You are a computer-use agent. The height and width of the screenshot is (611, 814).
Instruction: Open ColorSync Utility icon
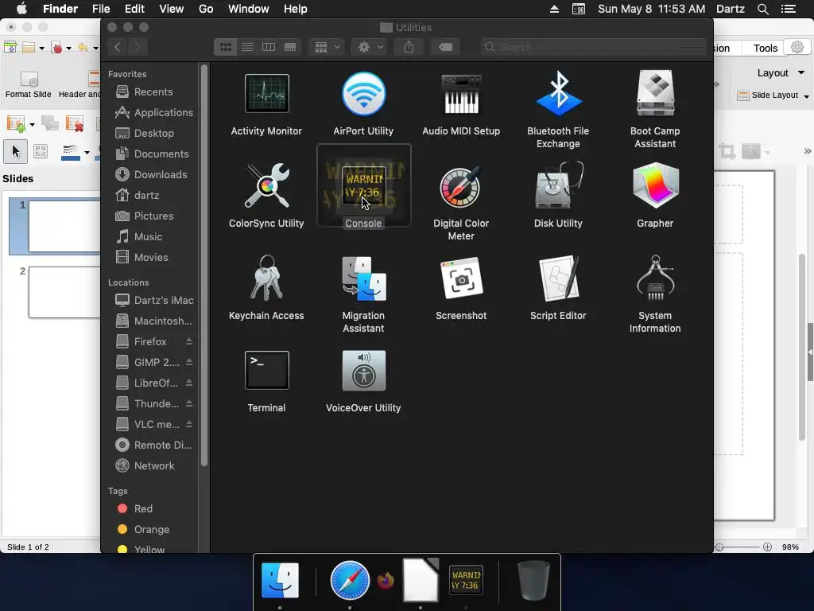[266, 186]
